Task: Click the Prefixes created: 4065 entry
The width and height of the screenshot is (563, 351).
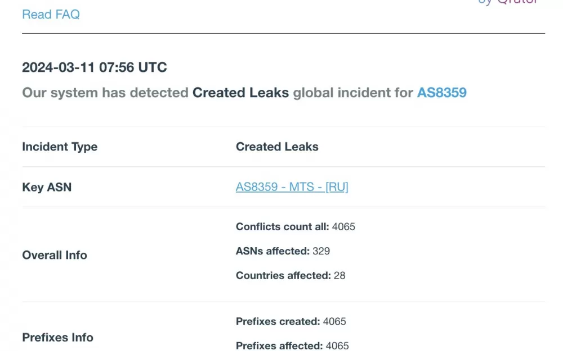Action: pyautogui.click(x=291, y=321)
